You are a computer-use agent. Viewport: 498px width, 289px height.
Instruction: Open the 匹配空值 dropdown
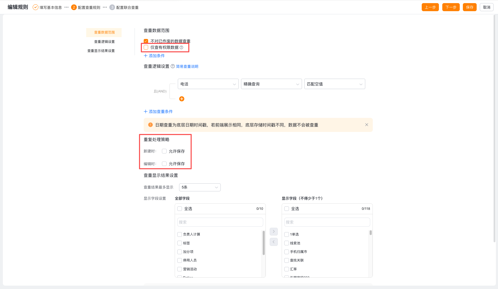tap(335, 84)
